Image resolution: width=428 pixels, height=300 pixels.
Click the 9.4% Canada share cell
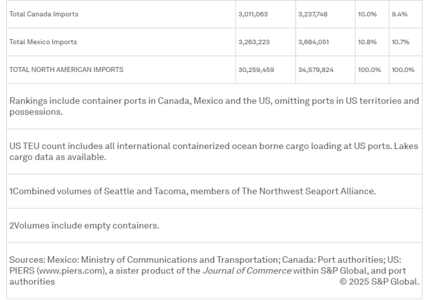[400, 14]
